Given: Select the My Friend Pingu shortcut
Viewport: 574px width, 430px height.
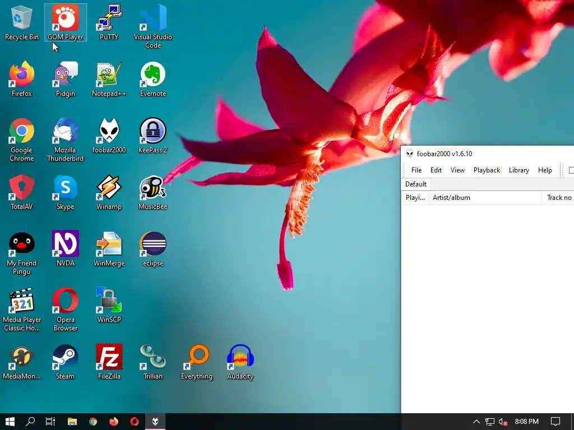Looking at the screenshot, I should pyautogui.click(x=22, y=254).
